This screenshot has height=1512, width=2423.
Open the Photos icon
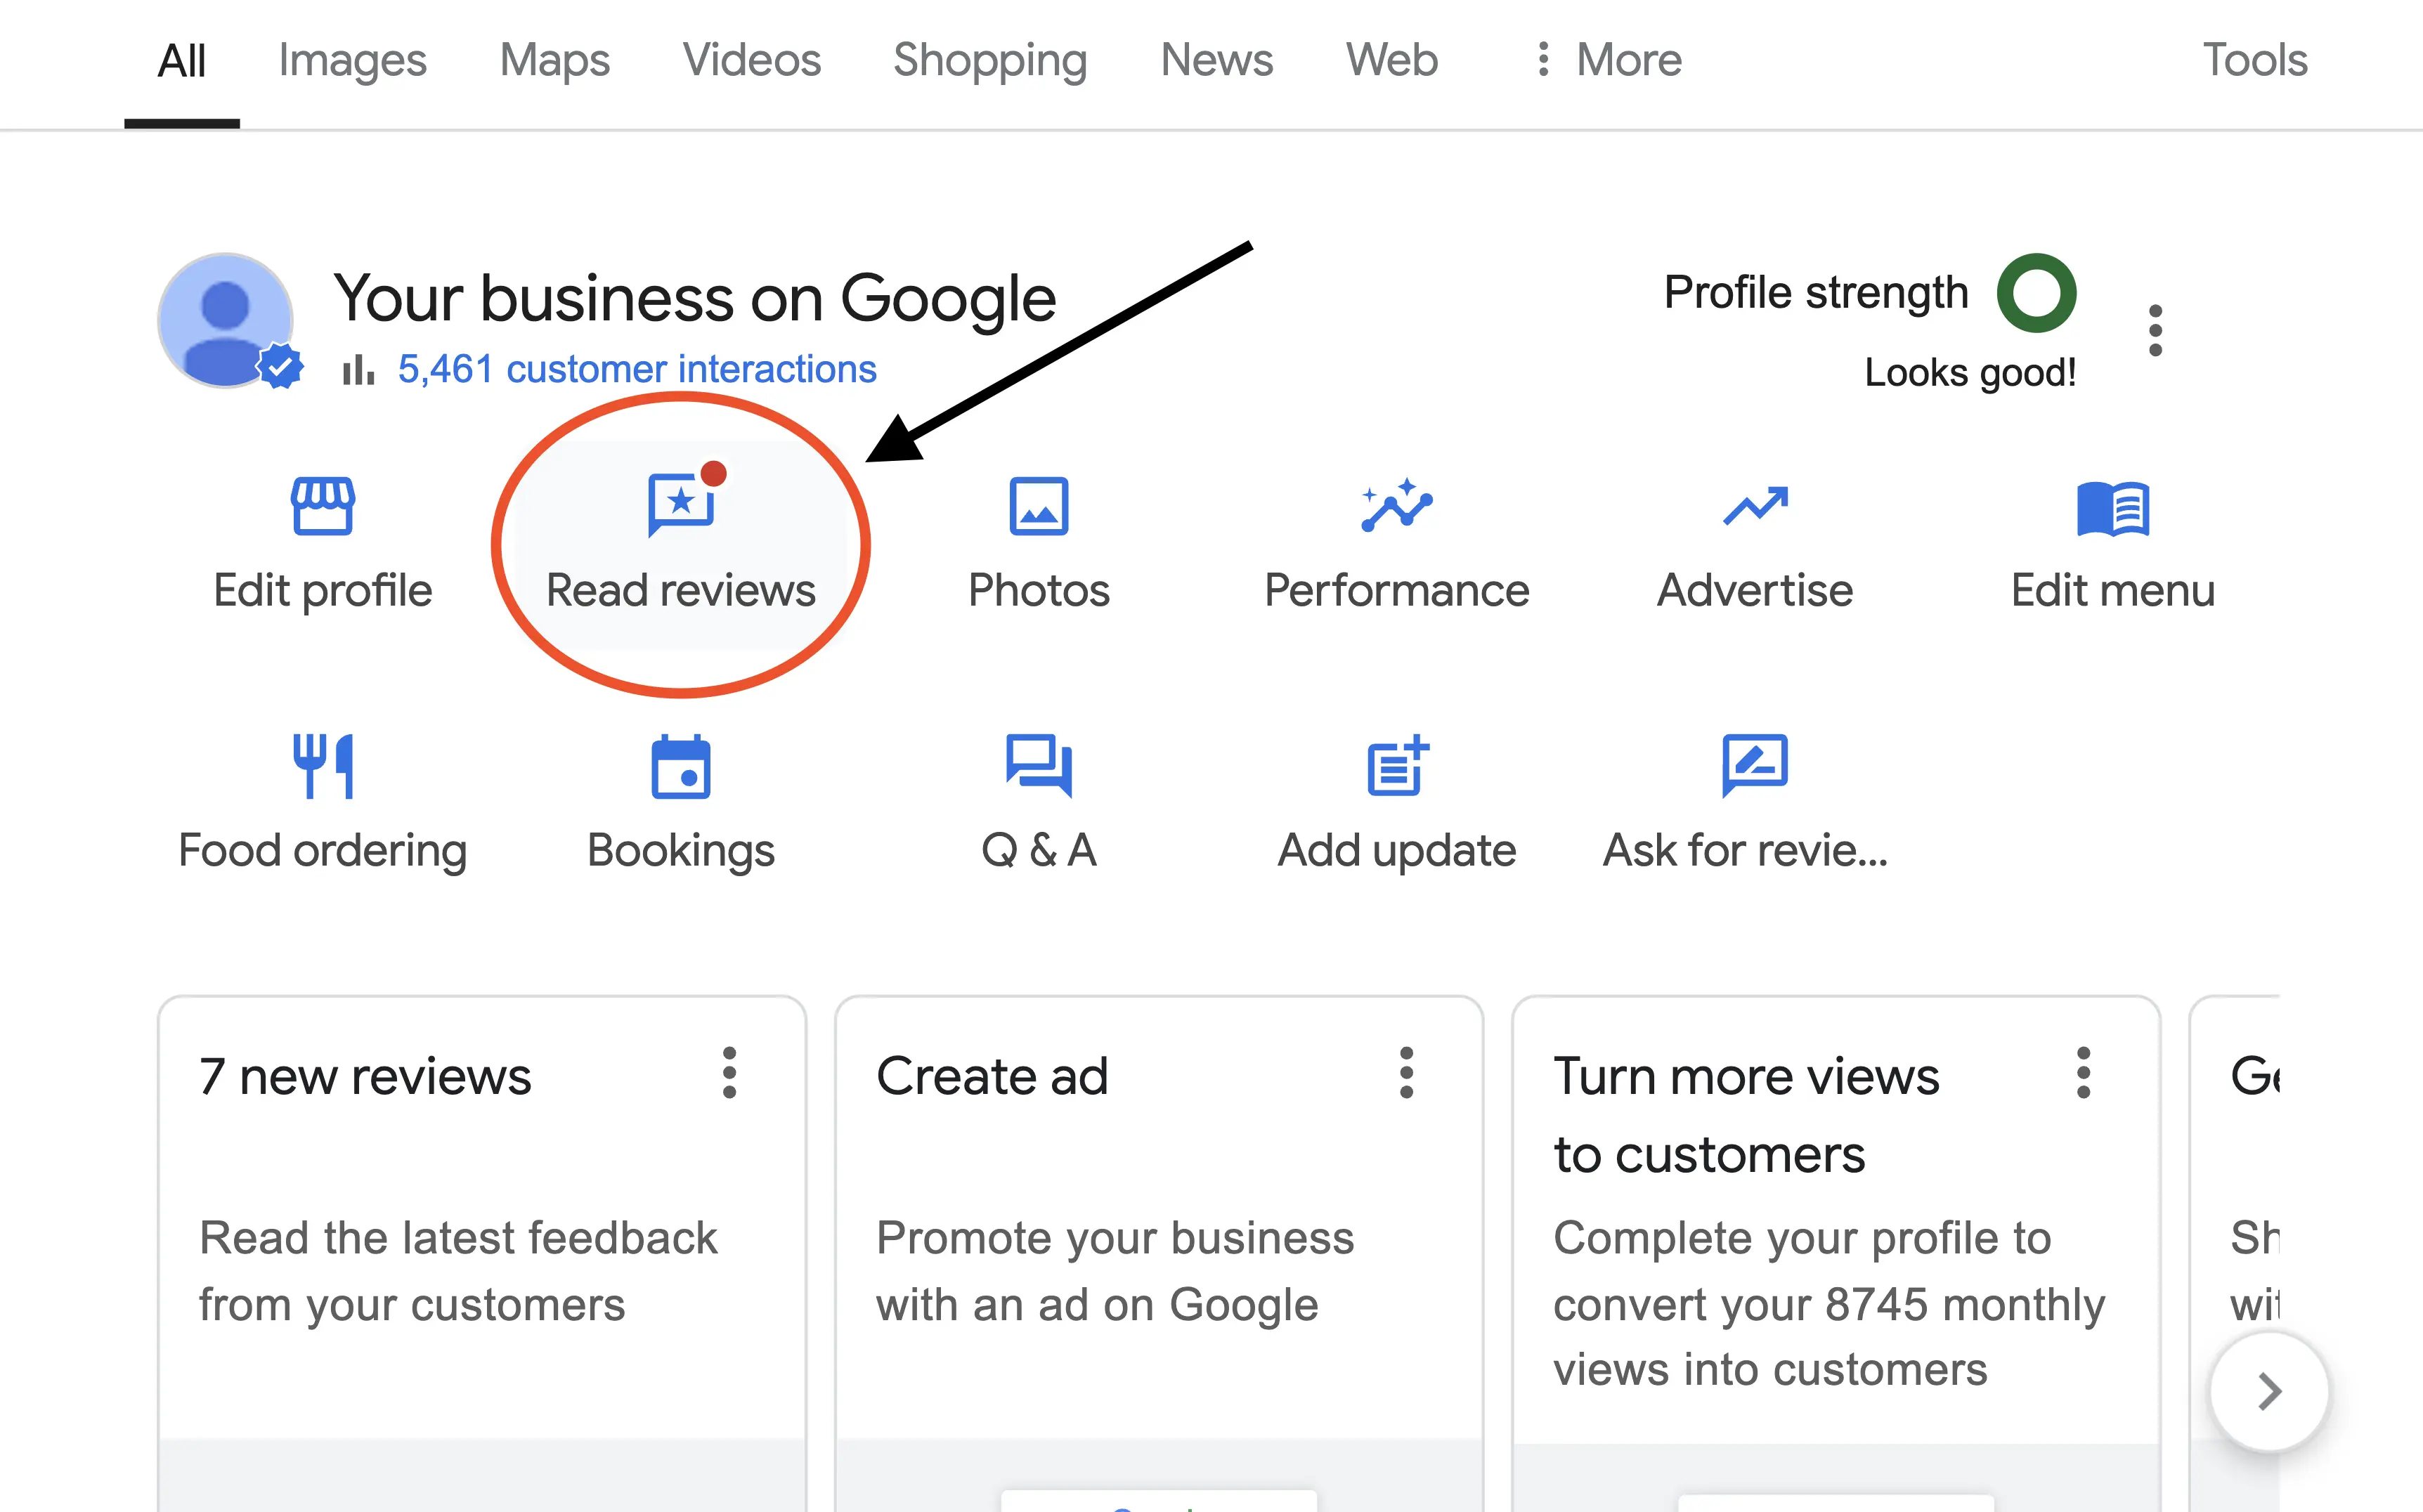coord(1038,506)
